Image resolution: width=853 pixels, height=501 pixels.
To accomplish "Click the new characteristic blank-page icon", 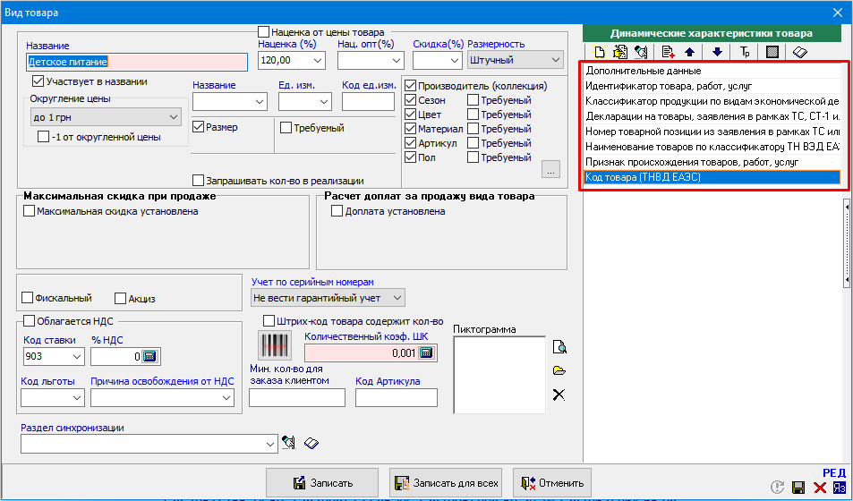I will (x=601, y=52).
